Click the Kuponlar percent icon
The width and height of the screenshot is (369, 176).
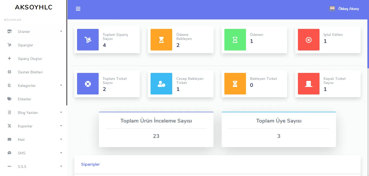click(9, 126)
